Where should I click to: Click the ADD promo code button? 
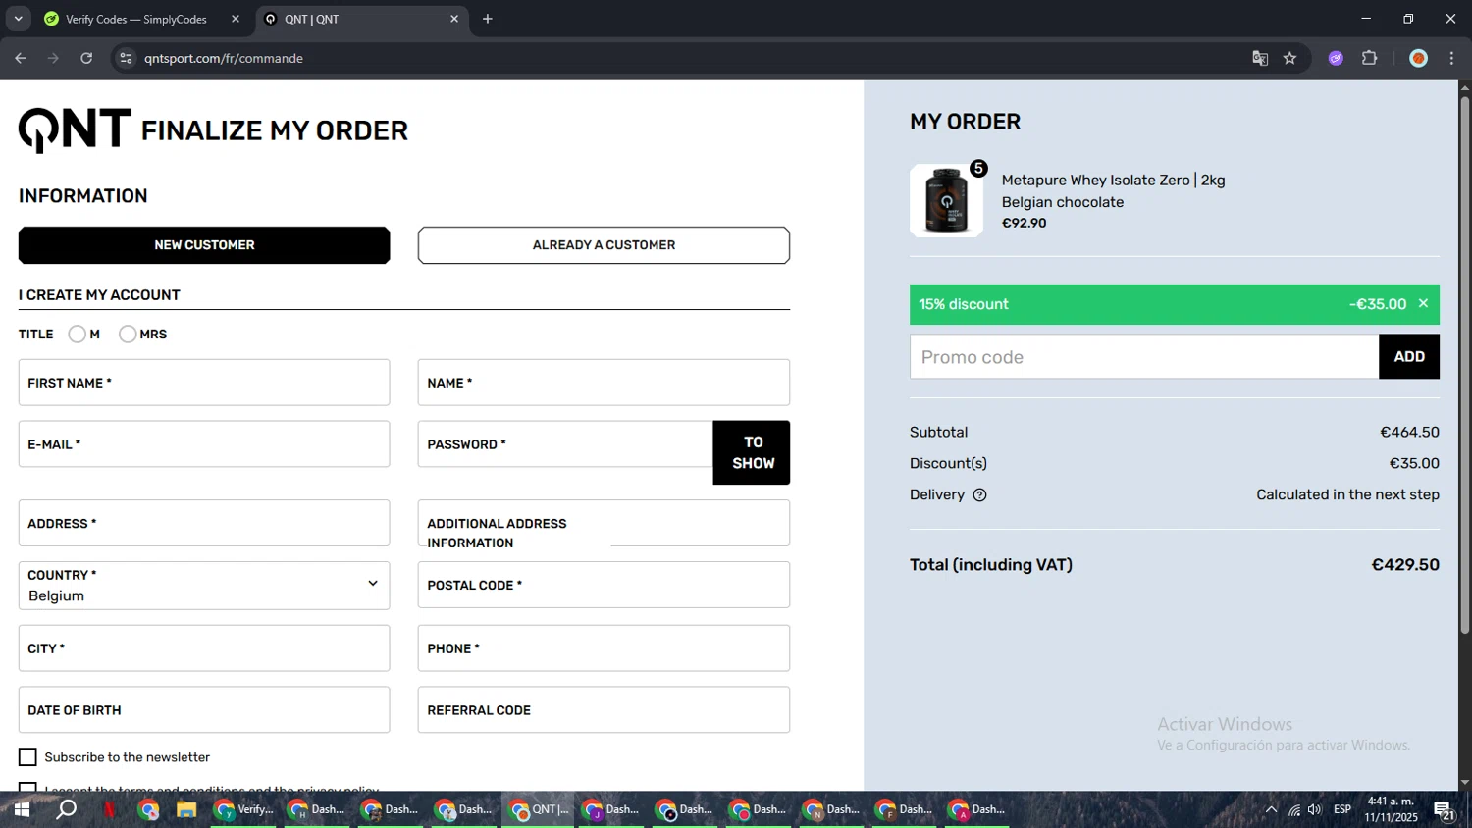(x=1409, y=357)
